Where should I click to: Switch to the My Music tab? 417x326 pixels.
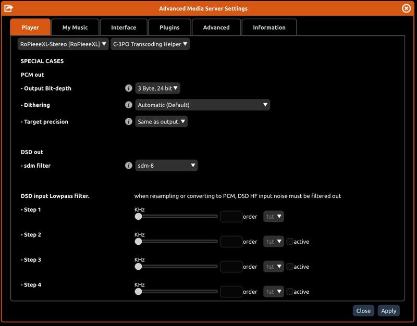75,28
